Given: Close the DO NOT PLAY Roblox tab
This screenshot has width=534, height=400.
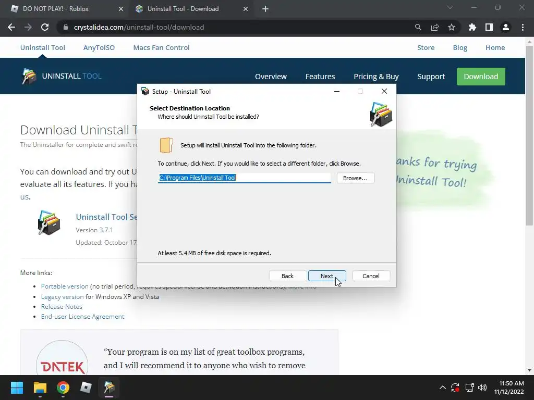Looking at the screenshot, I should click(x=121, y=9).
